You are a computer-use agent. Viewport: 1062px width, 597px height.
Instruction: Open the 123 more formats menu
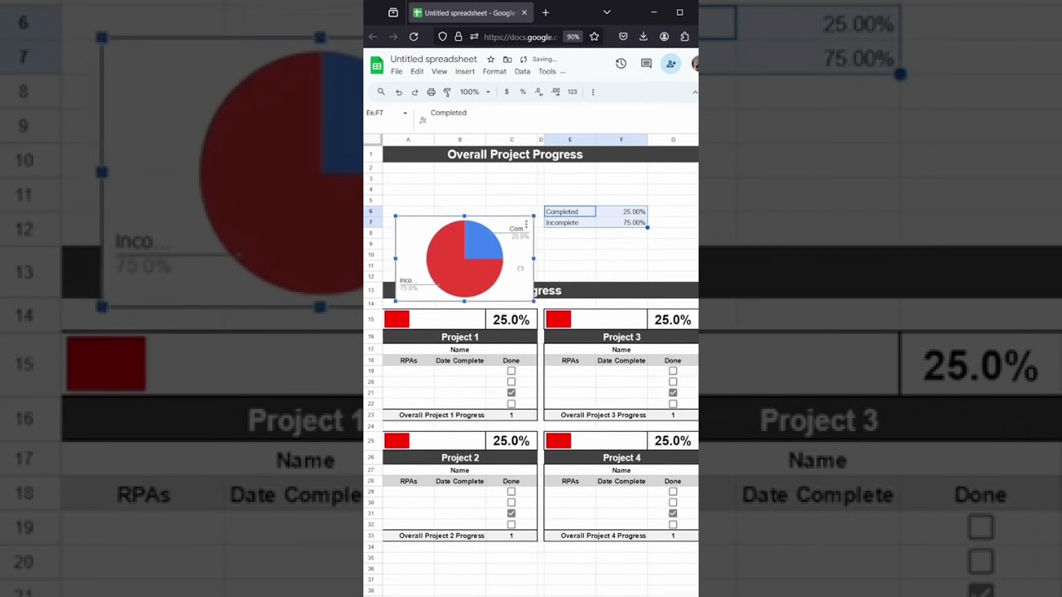pyautogui.click(x=572, y=92)
